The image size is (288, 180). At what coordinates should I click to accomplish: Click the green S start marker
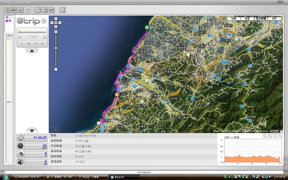coord(147,27)
